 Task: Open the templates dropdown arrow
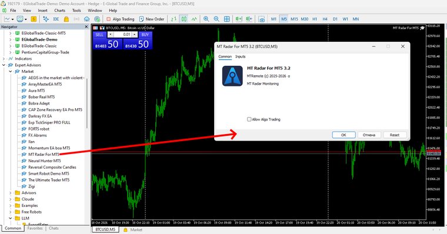(26, 19)
